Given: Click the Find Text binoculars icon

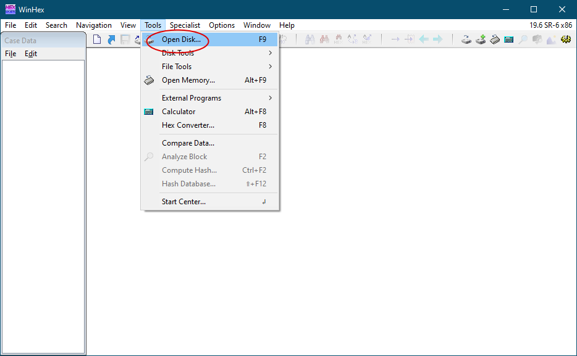Looking at the screenshot, I should point(310,39).
